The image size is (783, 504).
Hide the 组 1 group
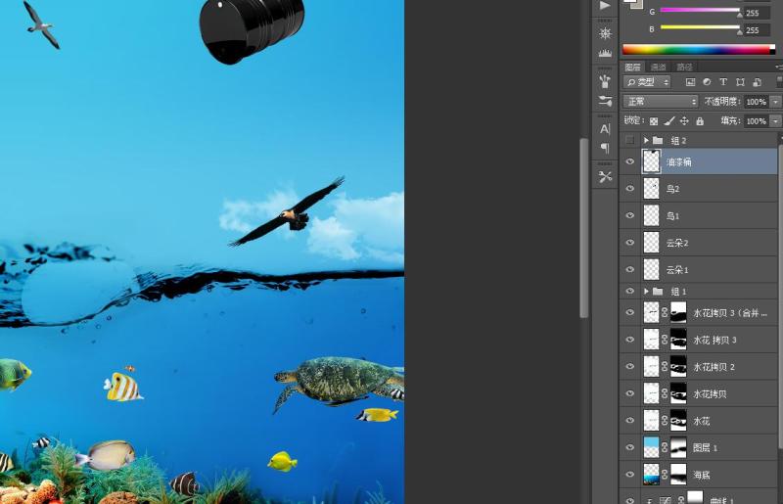(629, 291)
